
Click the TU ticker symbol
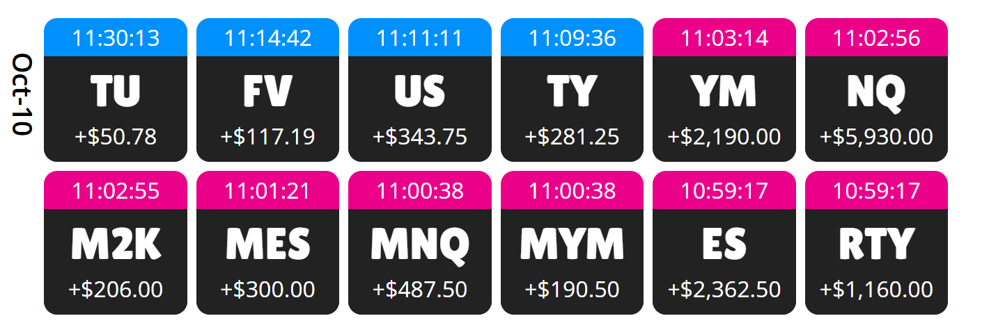[x=116, y=92]
